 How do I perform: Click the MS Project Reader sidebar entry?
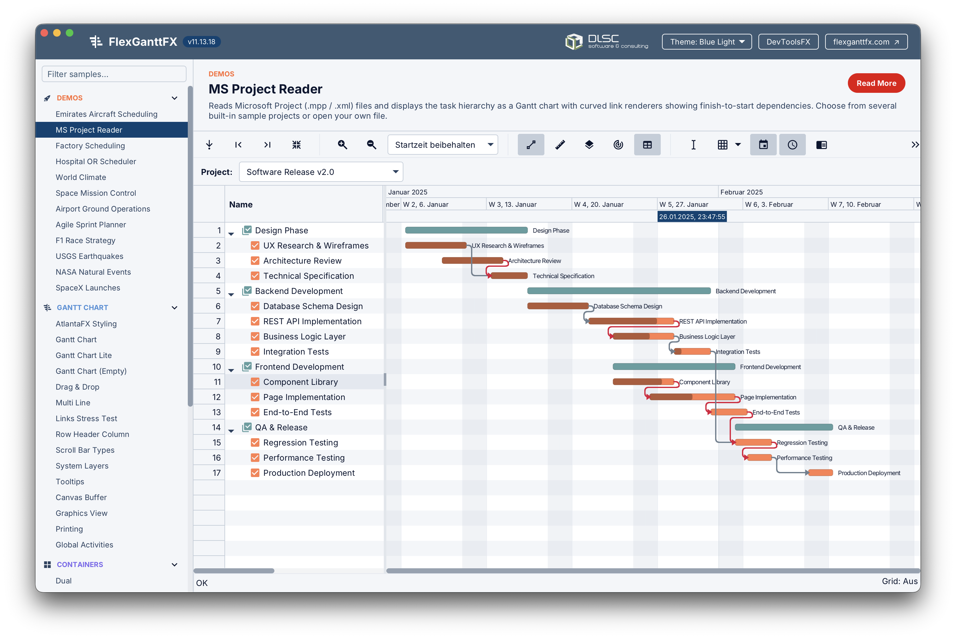111,130
